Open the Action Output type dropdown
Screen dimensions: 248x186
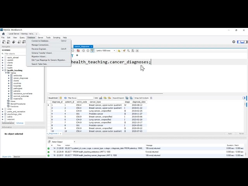tap(63, 142)
